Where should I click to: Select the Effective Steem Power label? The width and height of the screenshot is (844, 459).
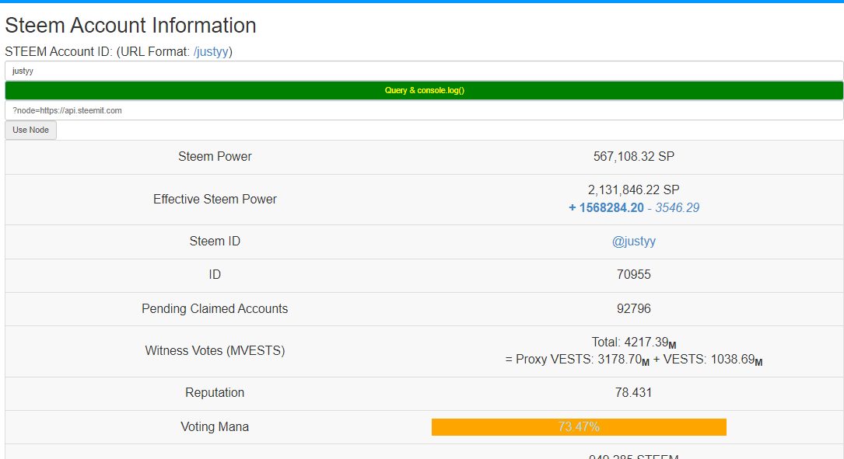(215, 199)
